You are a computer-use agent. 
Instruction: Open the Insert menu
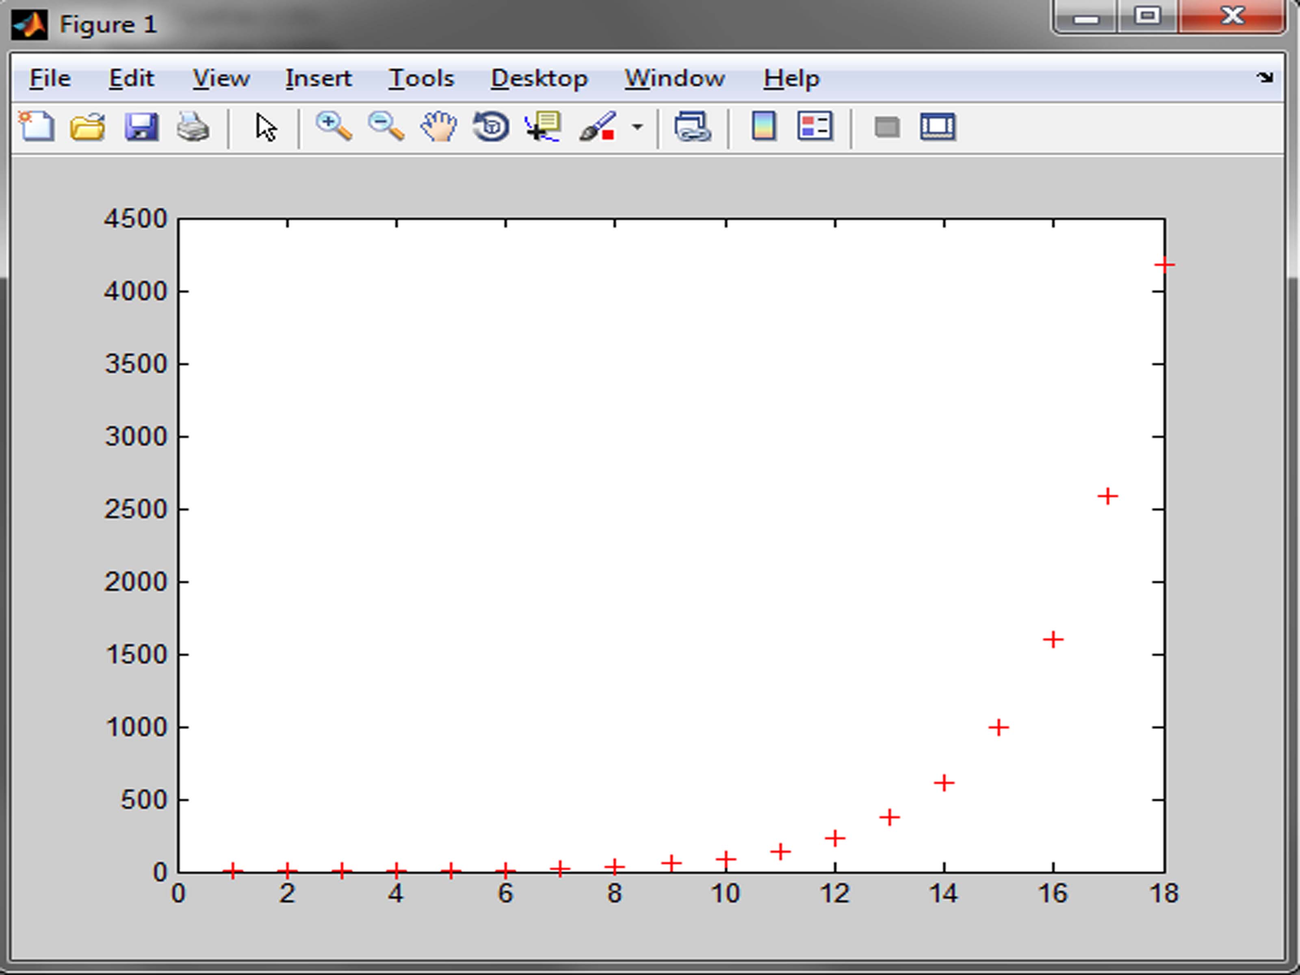[x=318, y=78]
